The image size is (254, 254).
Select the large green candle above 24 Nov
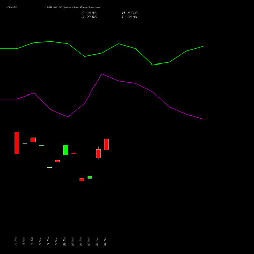pyautogui.click(x=66, y=150)
